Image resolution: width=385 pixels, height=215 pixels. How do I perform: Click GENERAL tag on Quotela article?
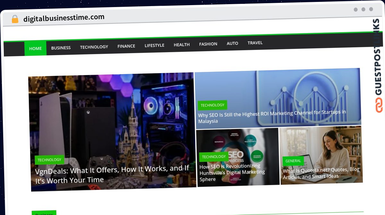pos(293,161)
